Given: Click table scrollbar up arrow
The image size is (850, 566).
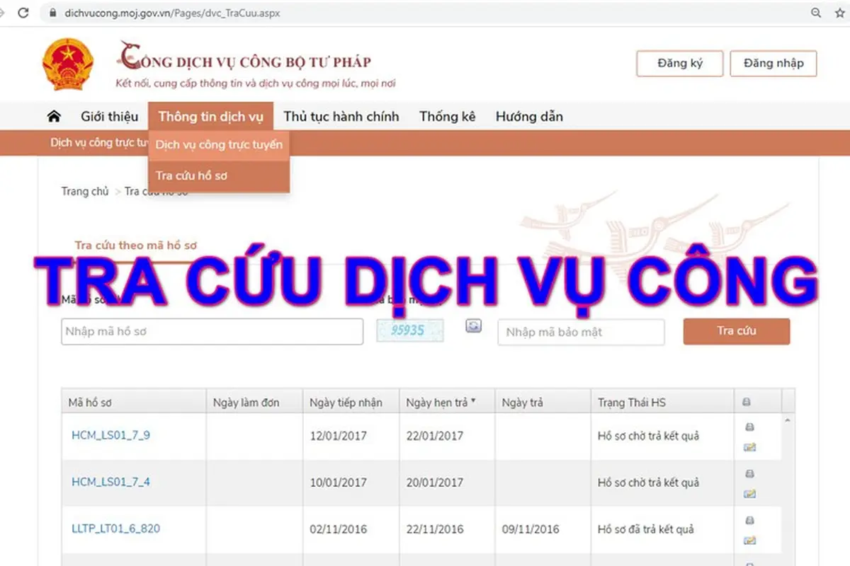Looking at the screenshot, I should tap(788, 420).
